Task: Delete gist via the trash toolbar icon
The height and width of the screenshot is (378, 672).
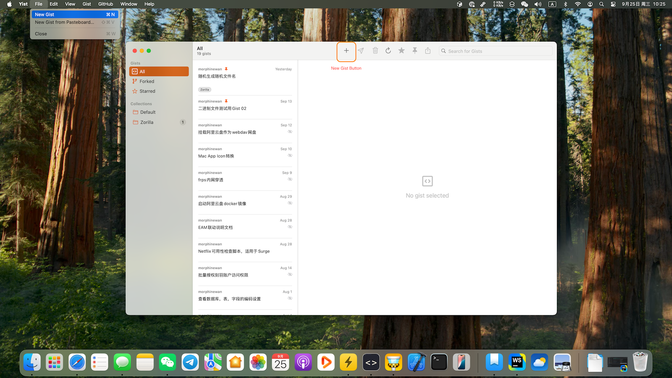Action: [x=375, y=50]
